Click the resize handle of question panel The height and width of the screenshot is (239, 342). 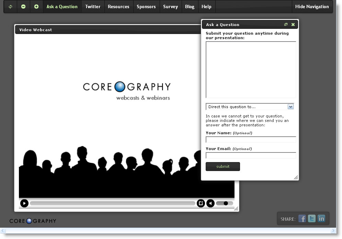[x=296, y=178]
